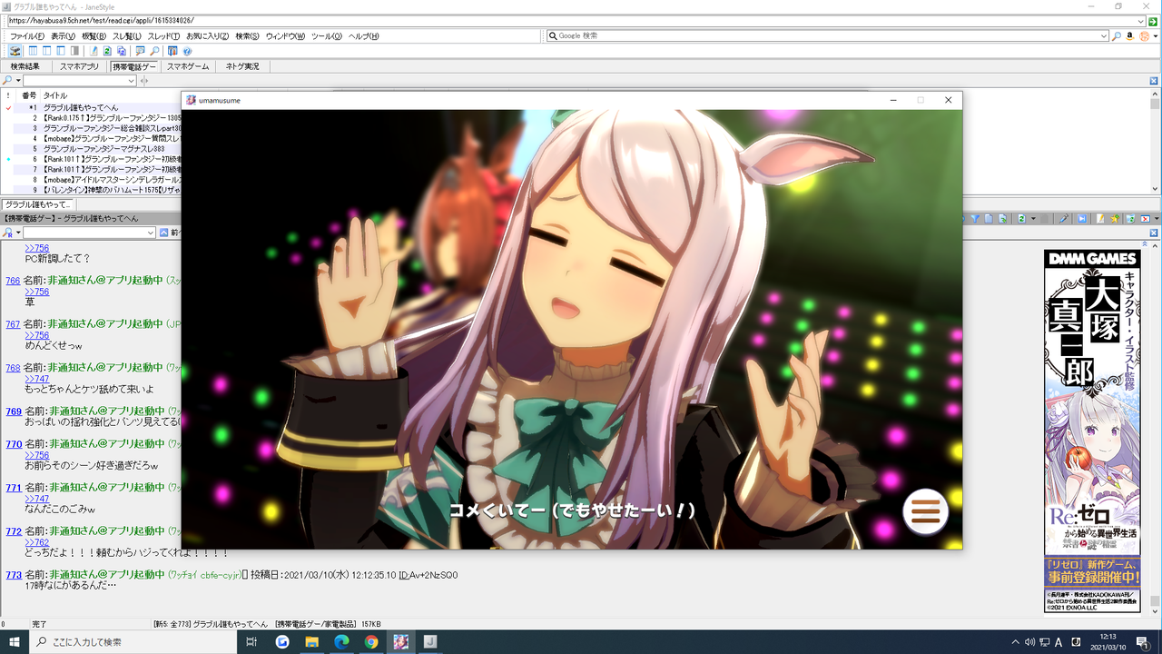Click the write-post pencil icon in main toolbar
This screenshot has height=654, width=1162.
[x=94, y=52]
